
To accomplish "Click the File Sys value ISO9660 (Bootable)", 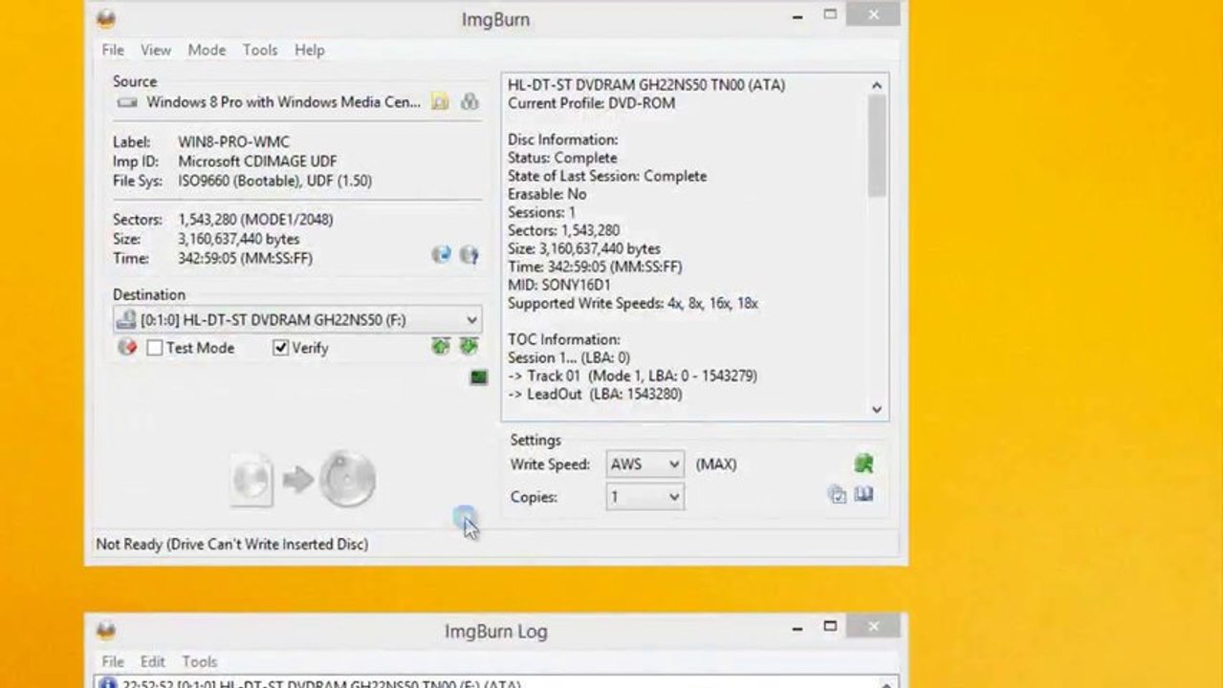I will [x=275, y=181].
